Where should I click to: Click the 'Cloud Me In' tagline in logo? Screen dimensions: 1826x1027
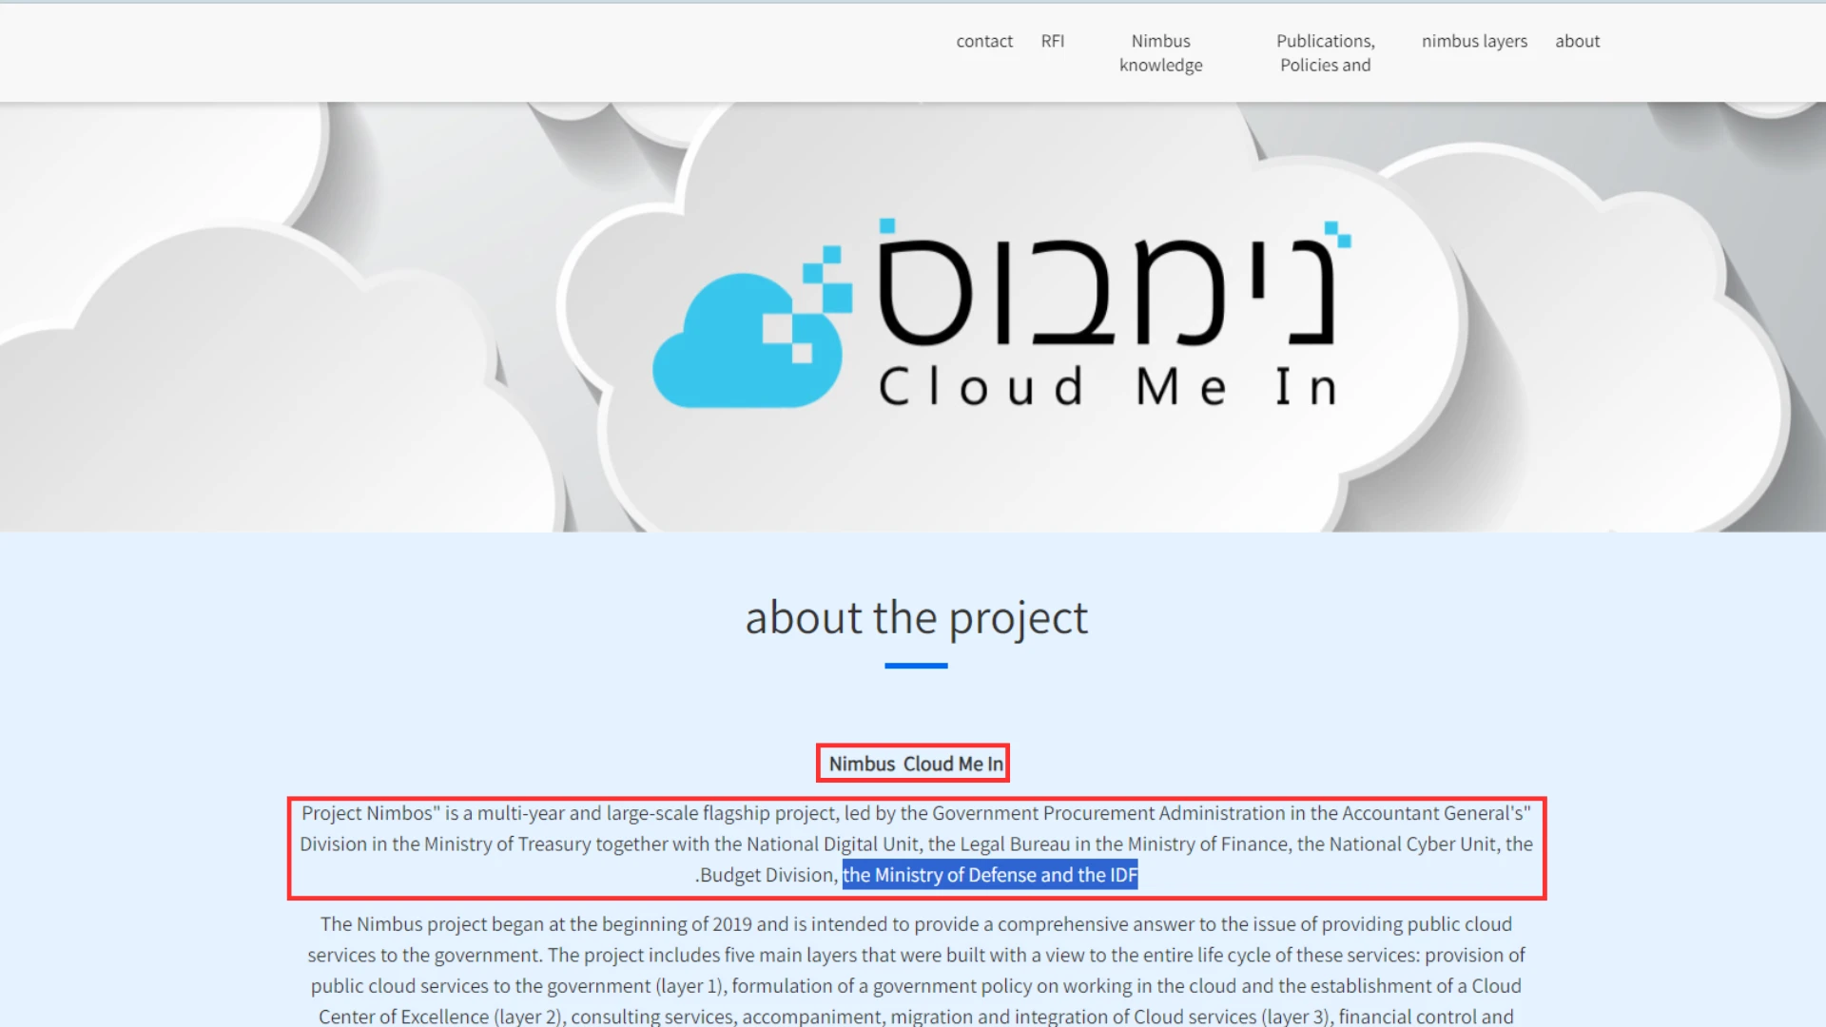click(x=1109, y=386)
